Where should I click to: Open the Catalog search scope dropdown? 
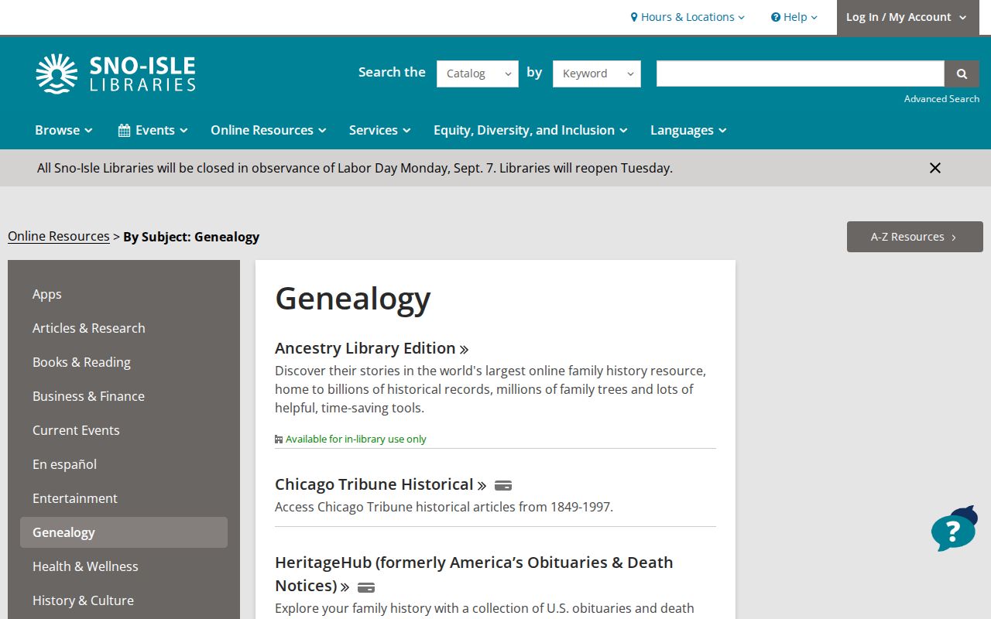pos(478,74)
